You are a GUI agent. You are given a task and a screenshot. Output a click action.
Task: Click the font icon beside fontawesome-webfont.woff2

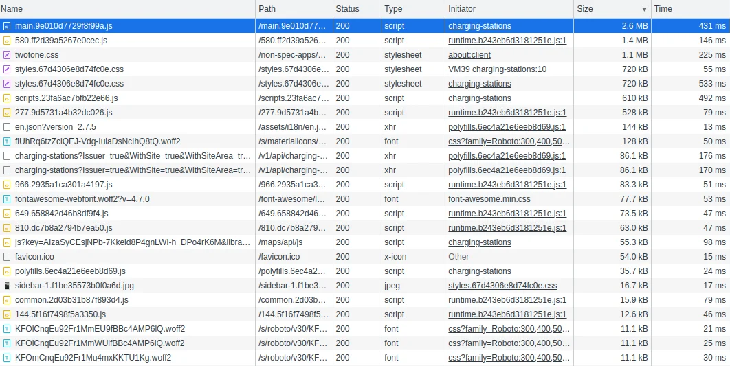[x=7, y=199]
